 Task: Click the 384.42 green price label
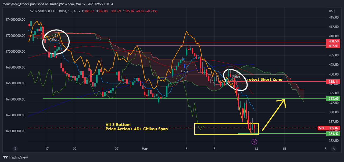click(x=333, y=133)
